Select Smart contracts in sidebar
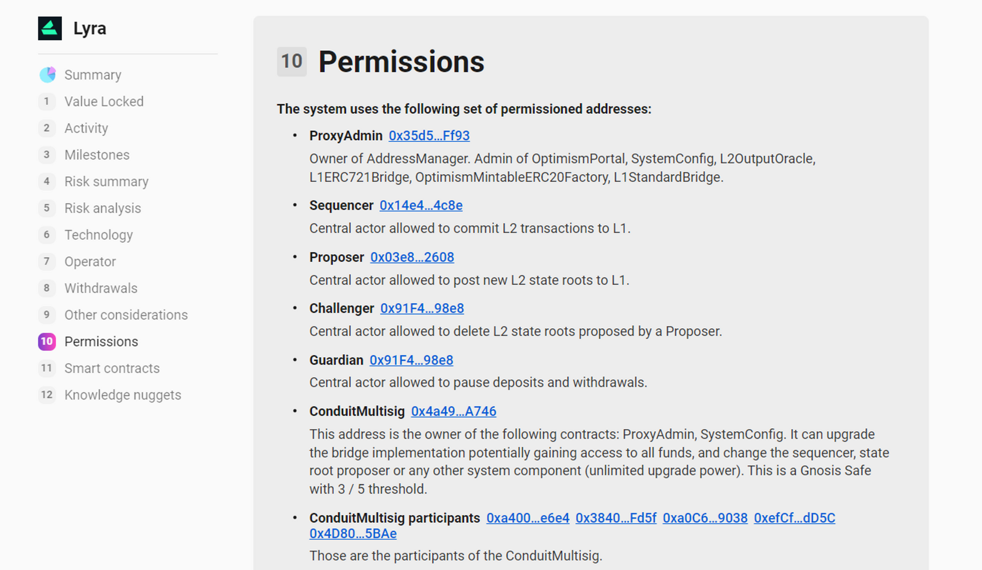Image resolution: width=982 pixels, height=570 pixels. [112, 368]
